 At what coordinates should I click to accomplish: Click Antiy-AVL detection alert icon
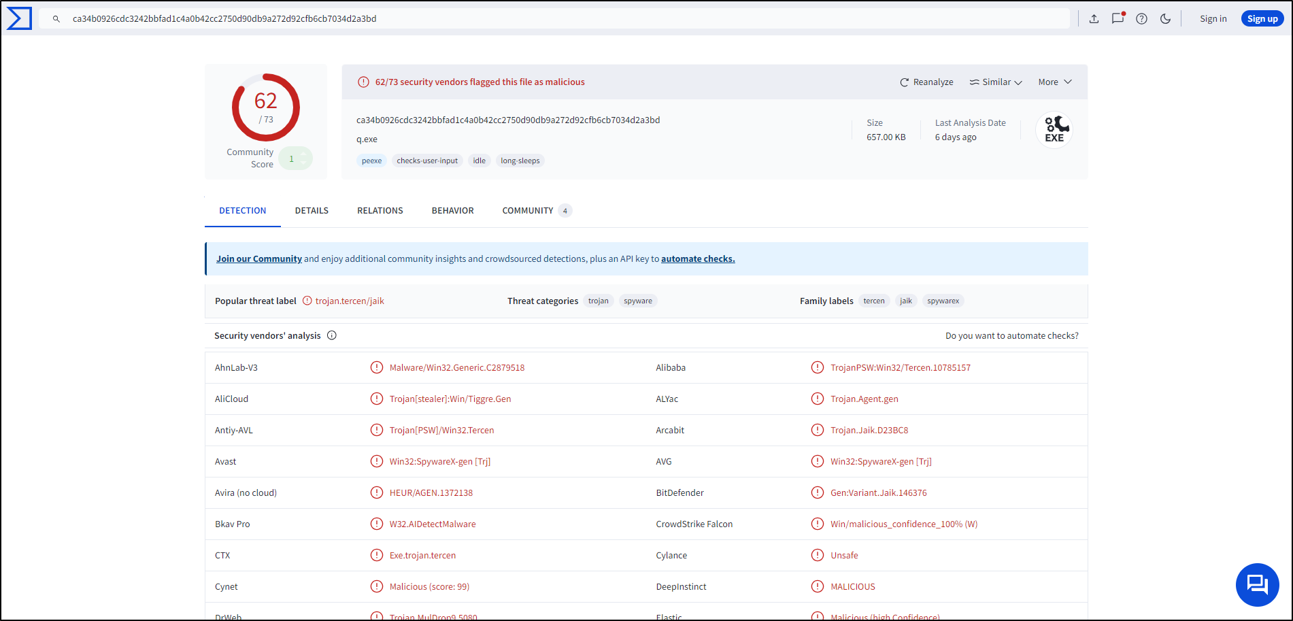pyautogui.click(x=377, y=430)
